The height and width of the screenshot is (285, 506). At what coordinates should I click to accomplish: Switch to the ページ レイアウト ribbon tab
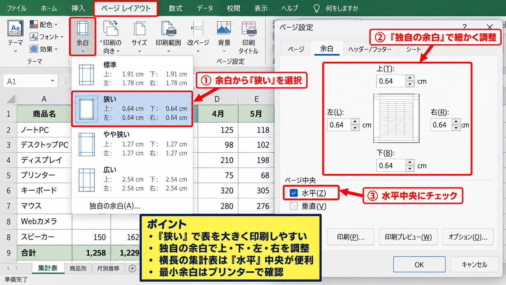pos(126,8)
